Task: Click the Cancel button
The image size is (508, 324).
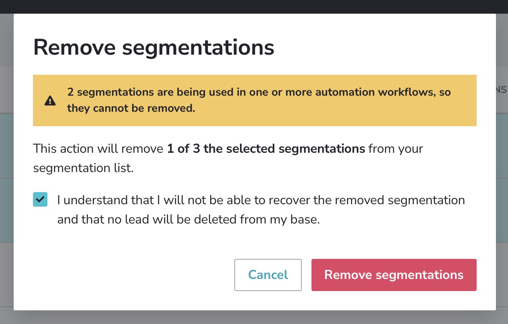Action: 268,275
